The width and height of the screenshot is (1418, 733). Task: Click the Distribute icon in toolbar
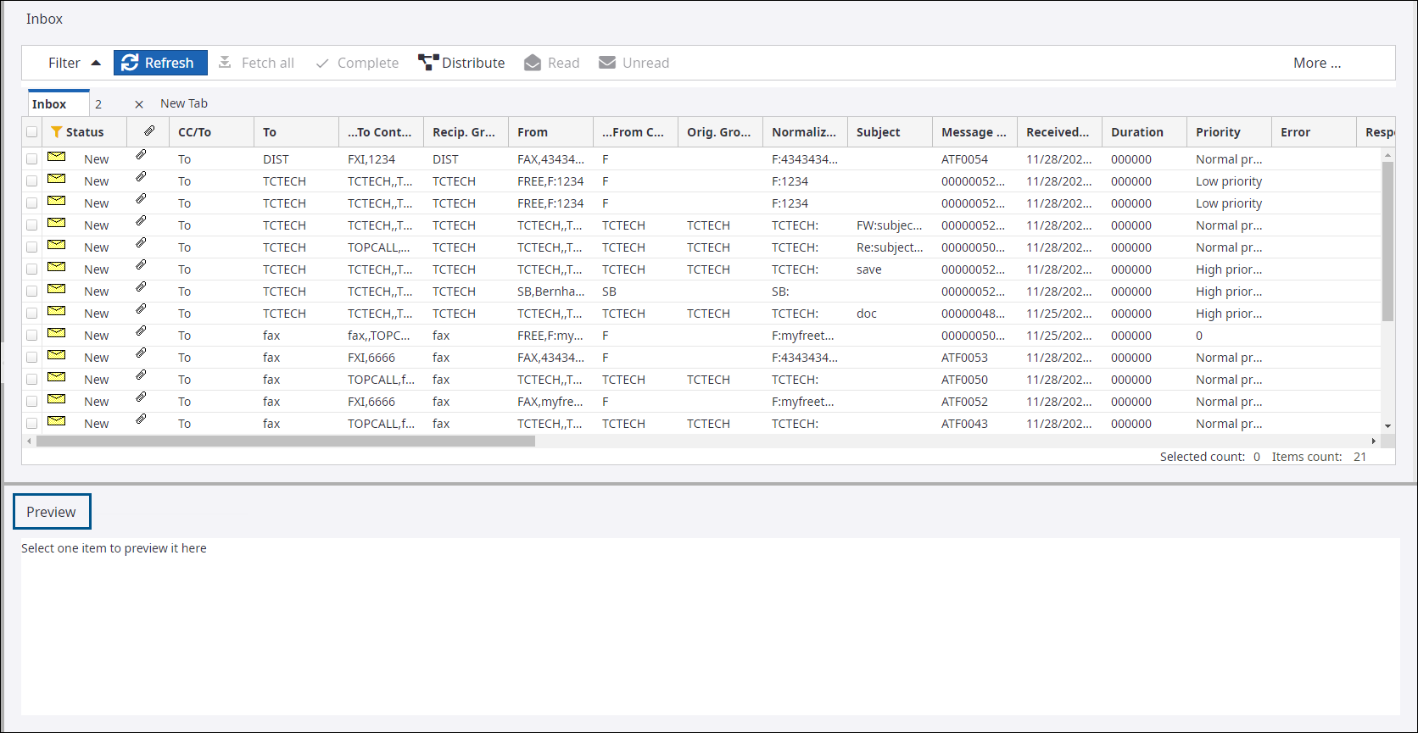tap(428, 63)
